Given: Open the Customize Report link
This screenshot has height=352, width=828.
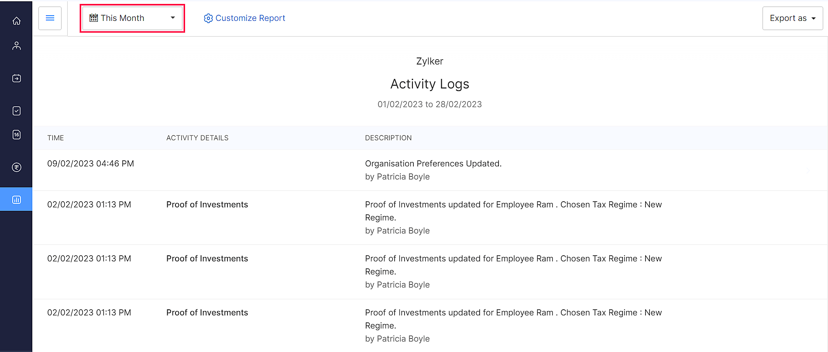Looking at the screenshot, I should coord(250,18).
